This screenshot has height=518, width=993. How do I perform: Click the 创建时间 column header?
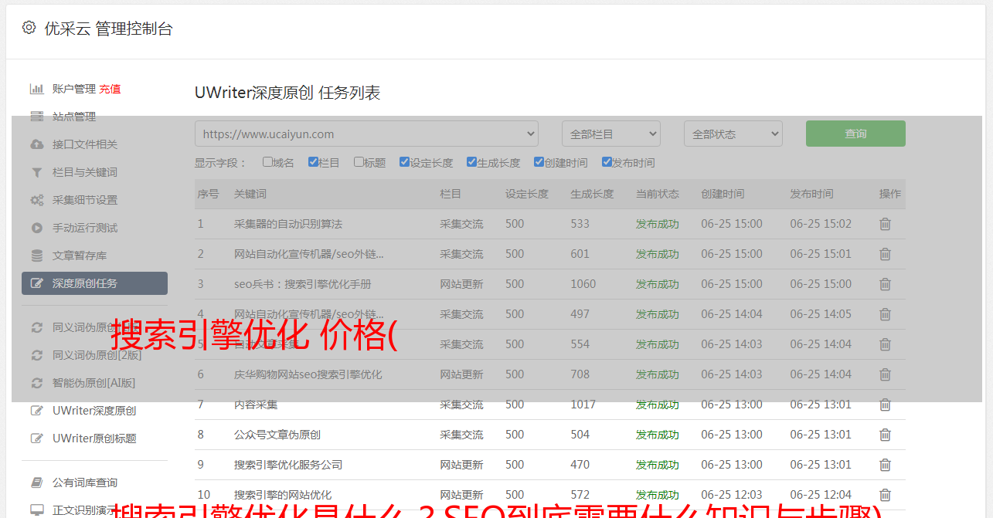(723, 194)
